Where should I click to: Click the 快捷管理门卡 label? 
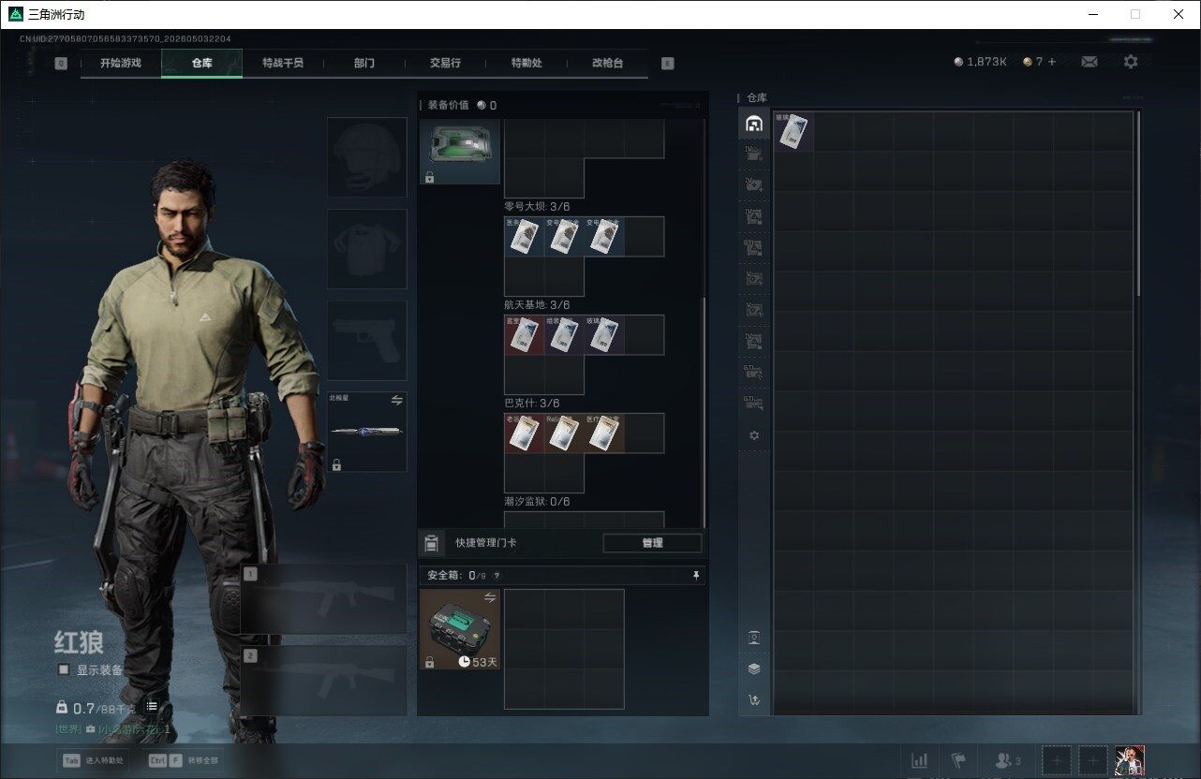[487, 543]
